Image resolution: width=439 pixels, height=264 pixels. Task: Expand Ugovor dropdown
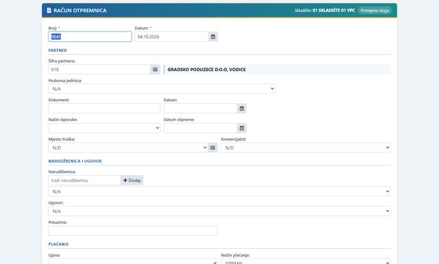219,211
